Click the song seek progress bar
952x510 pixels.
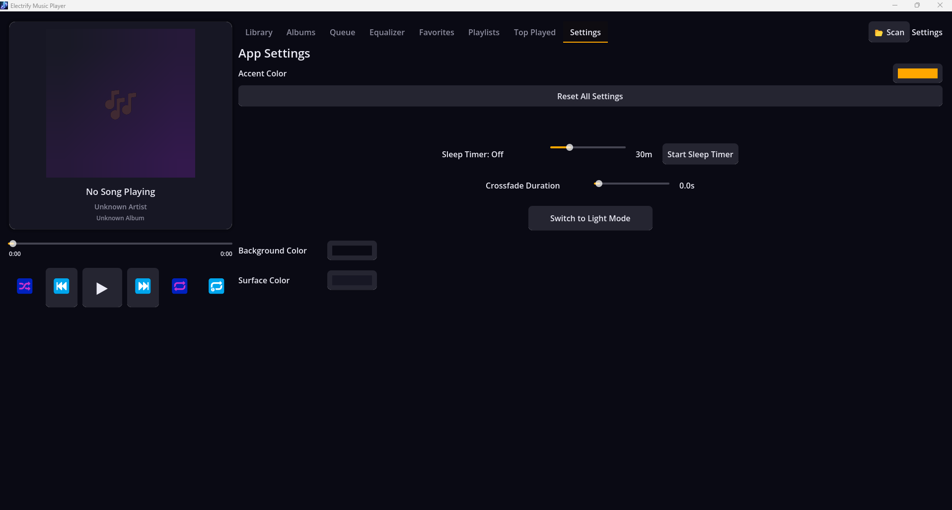(x=121, y=244)
